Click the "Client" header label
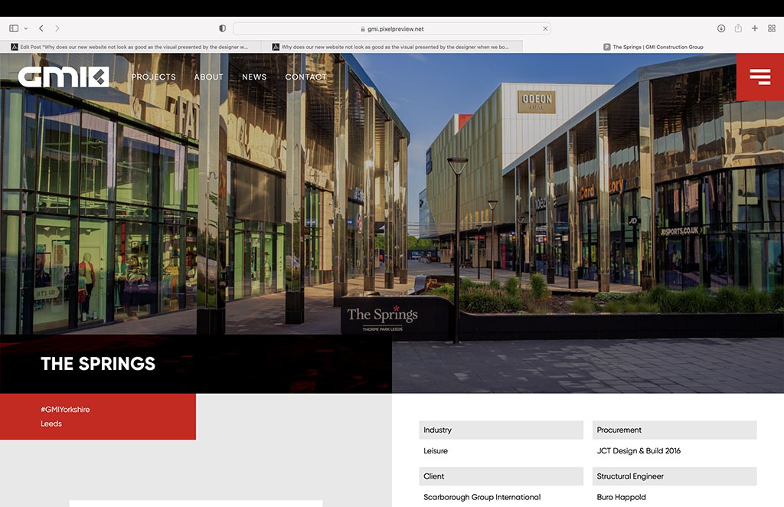This screenshot has height=507, width=784. [433, 476]
